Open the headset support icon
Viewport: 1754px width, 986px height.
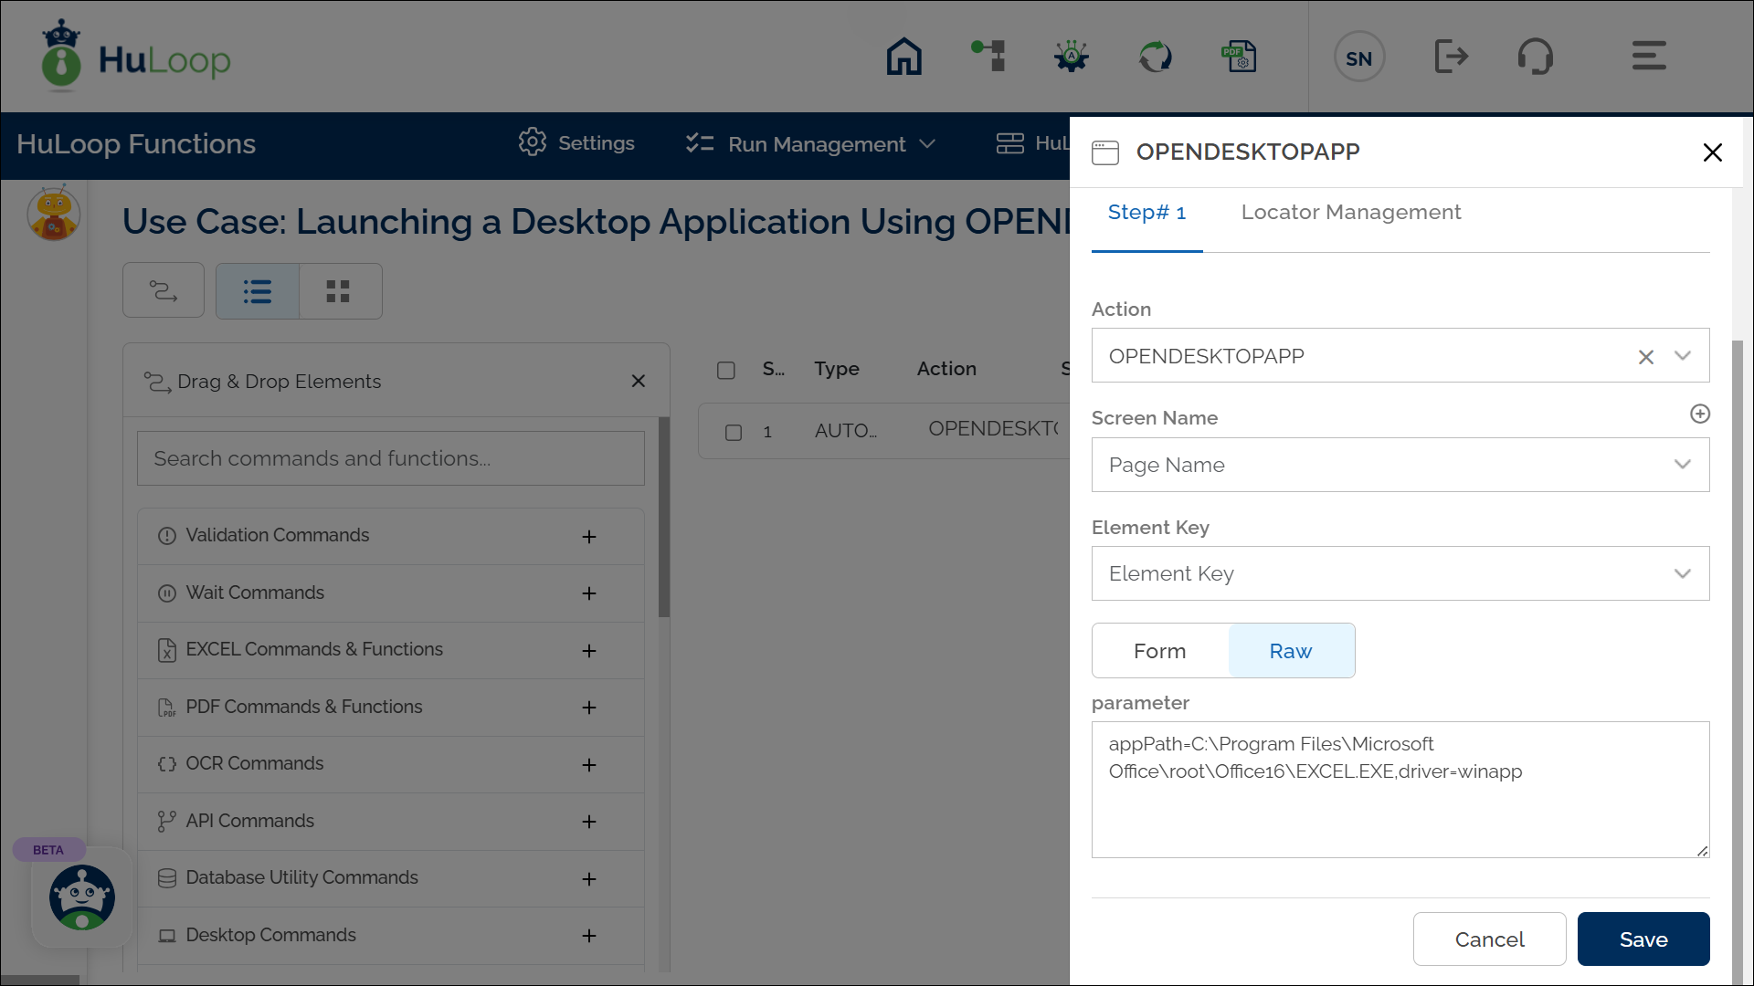[x=1535, y=57]
